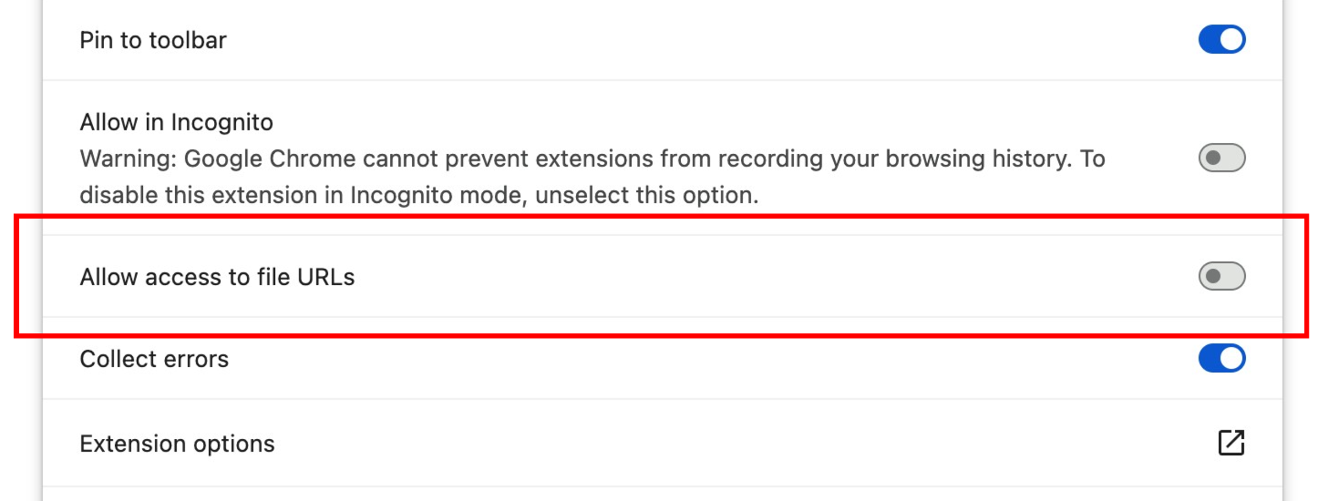This screenshot has height=501, width=1318.
Task: Disable the Collect errors toggle
Action: point(1221,358)
